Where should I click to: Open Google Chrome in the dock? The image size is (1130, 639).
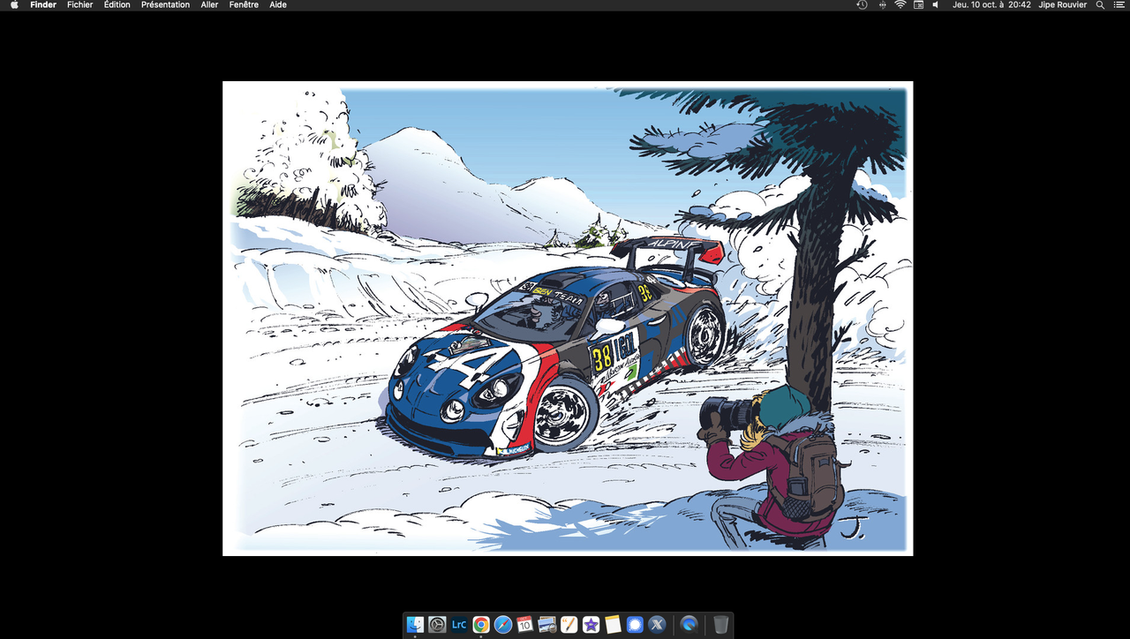click(481, 625)
